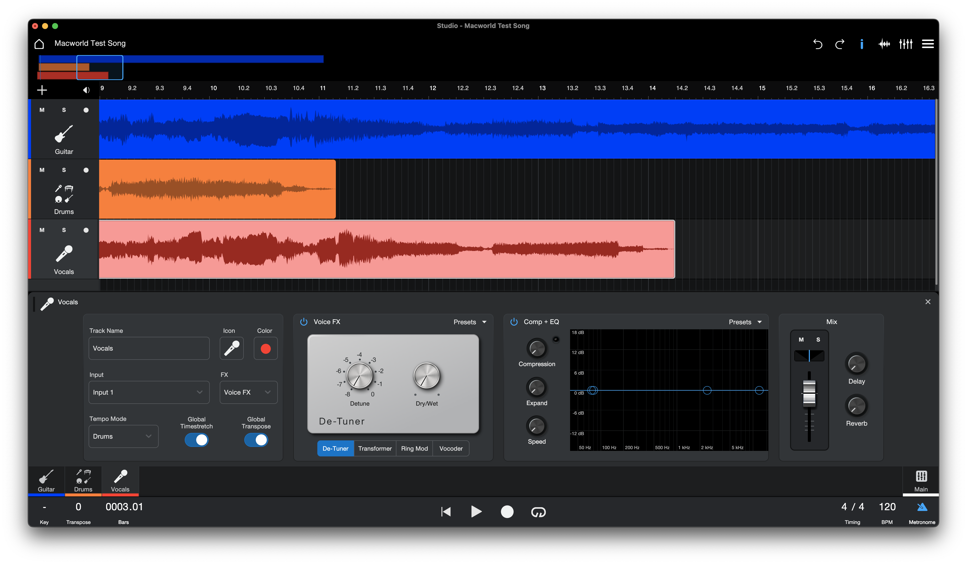The height and width of the screenshot is (564, 967).
Task: Click the Vocals red color swatch
Action: click(266, 348)
